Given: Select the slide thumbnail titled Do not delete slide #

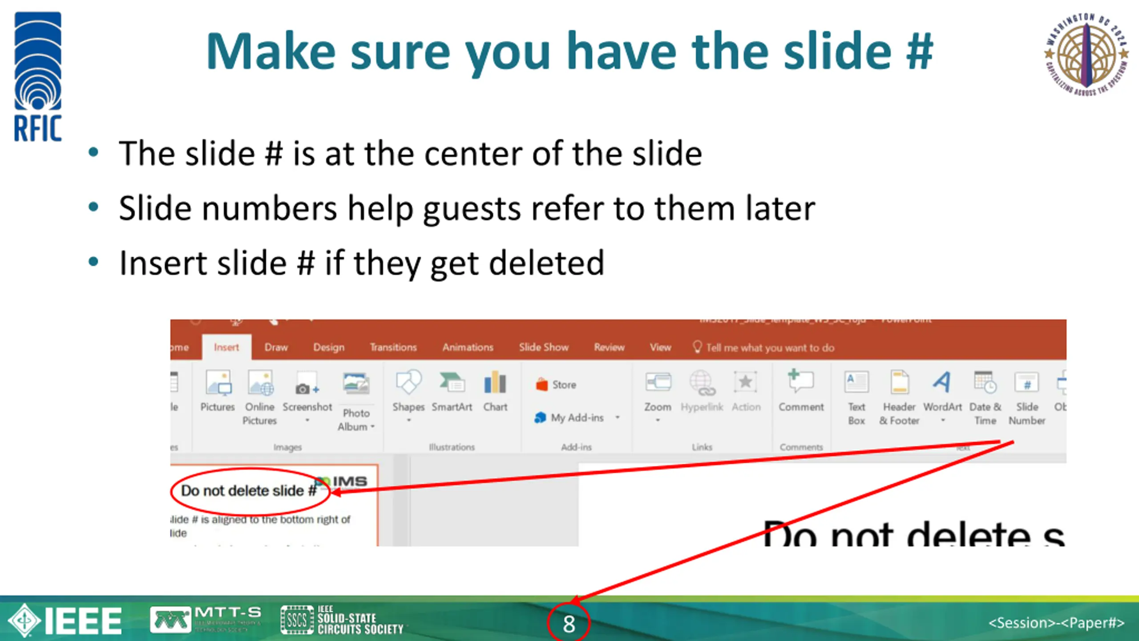Looking at the screenshot, I should (274, 505).
